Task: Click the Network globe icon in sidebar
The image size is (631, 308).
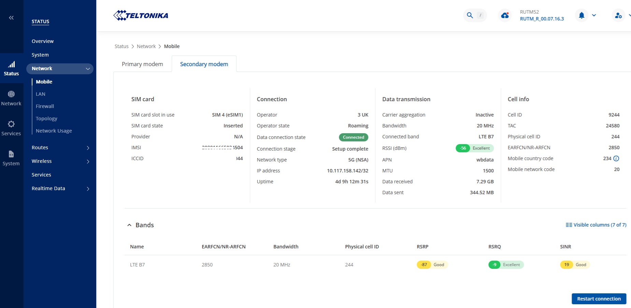Action: pyautogui.click(x=11, y=98)
